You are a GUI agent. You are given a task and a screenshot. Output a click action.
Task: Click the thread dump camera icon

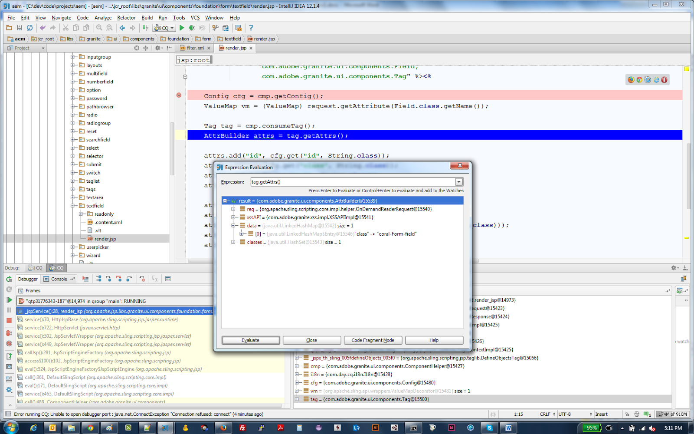pos(9,367)
